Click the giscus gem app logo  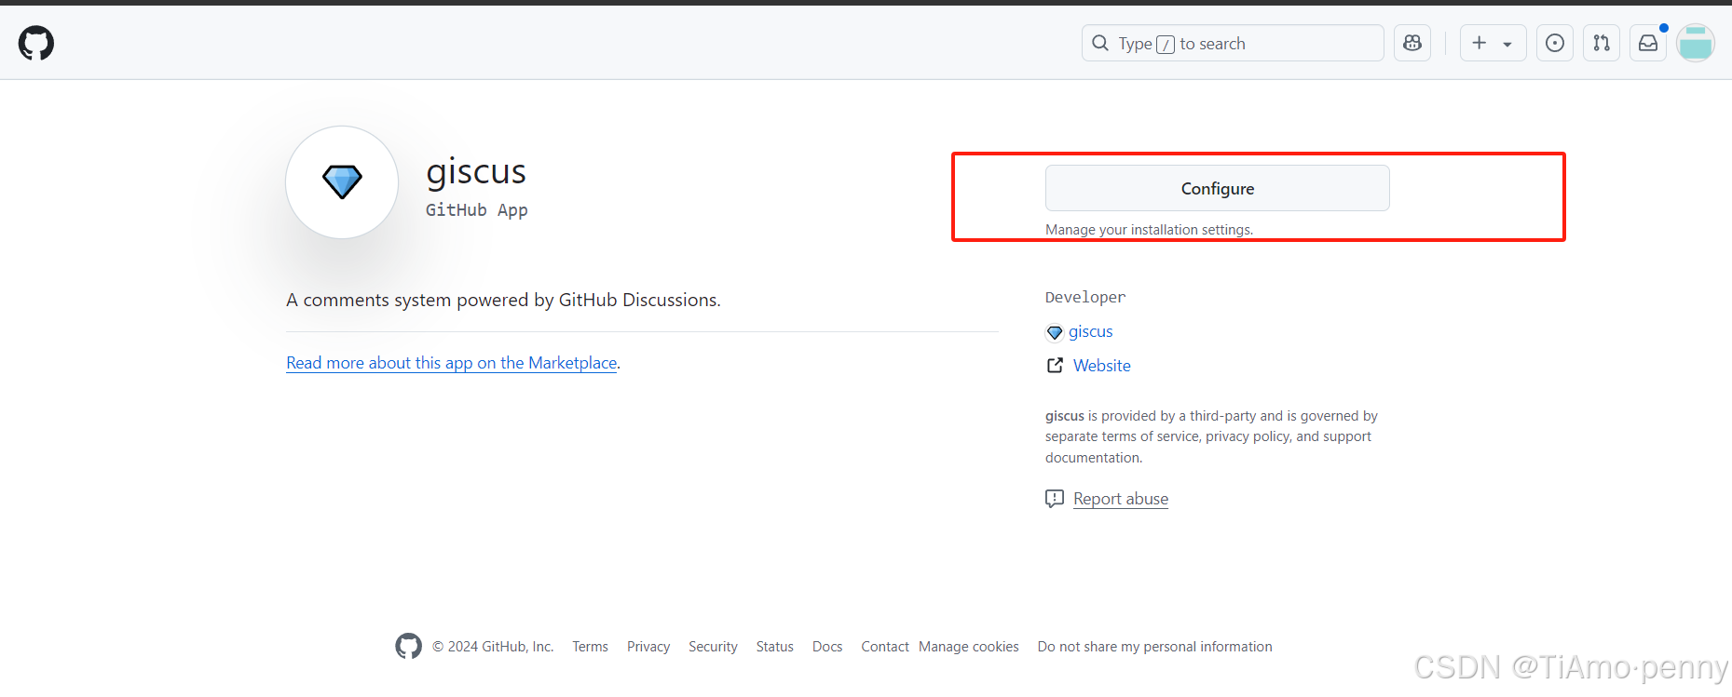pos(342,181)
